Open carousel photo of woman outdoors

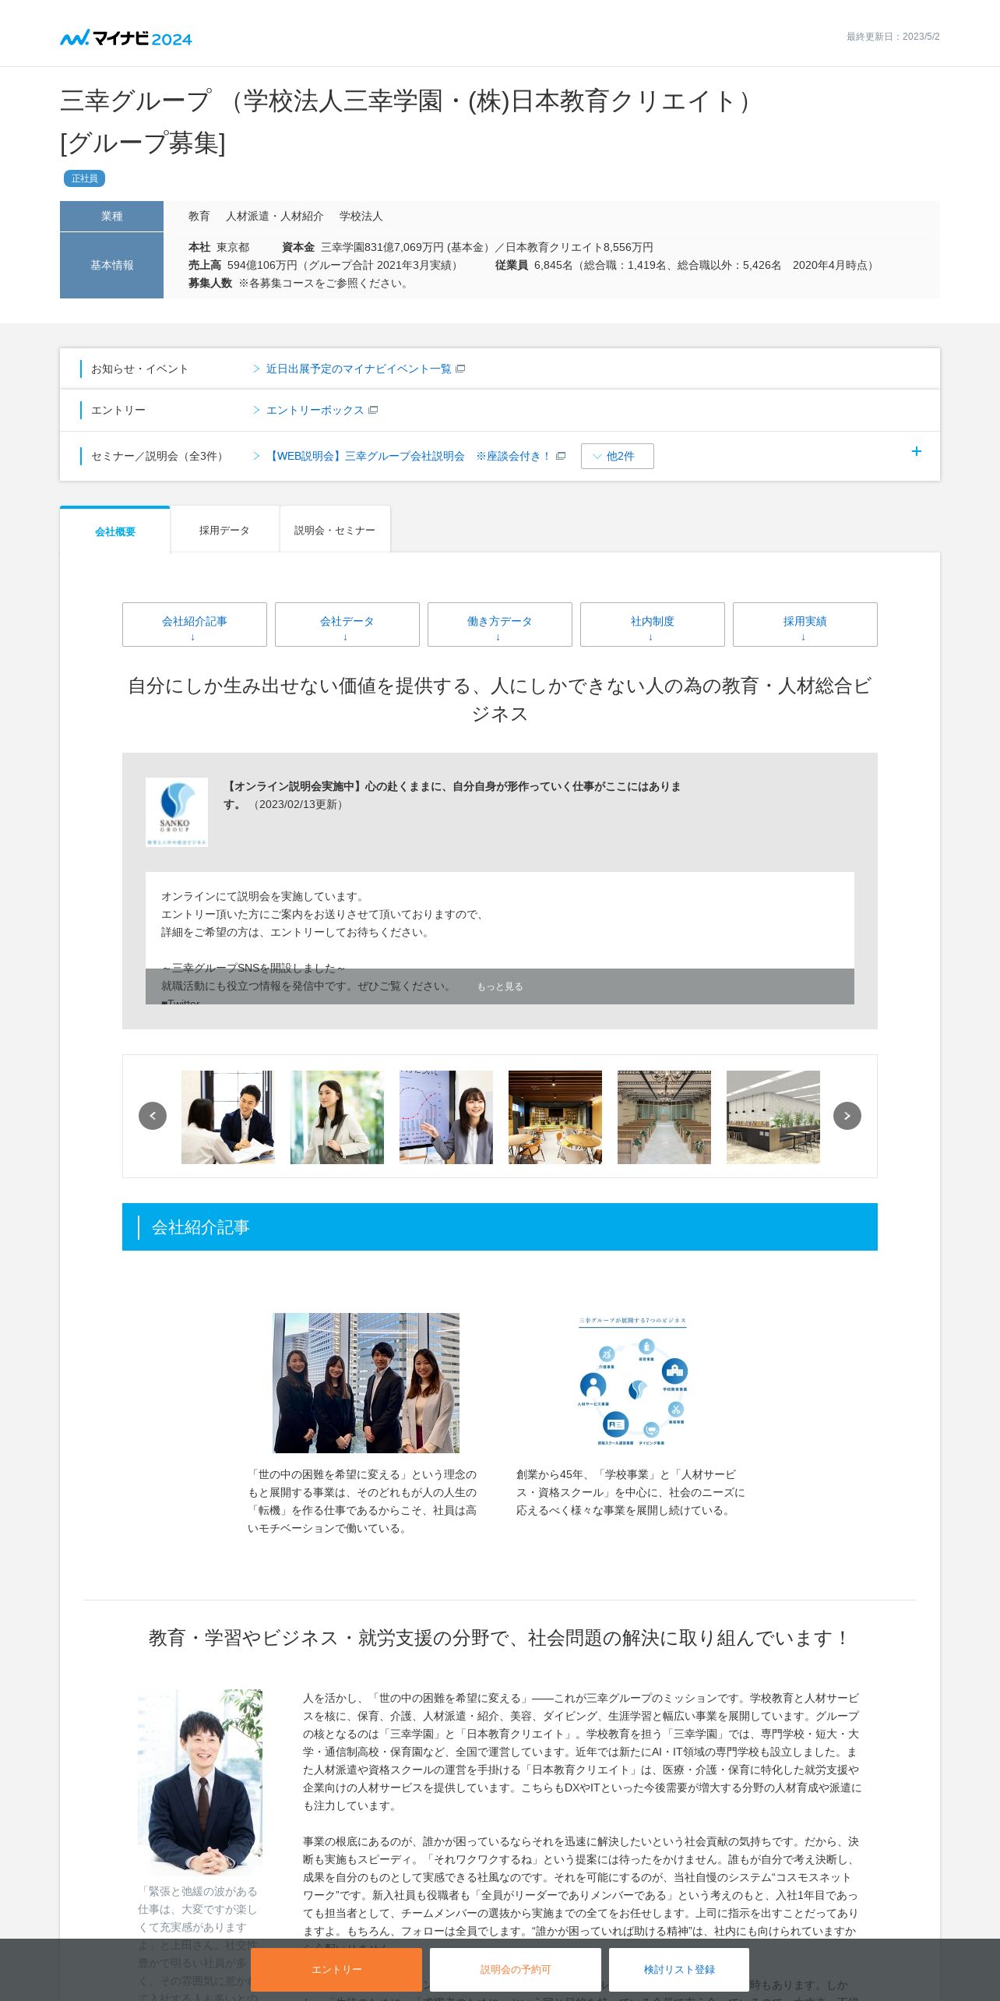coord(337,1117)
